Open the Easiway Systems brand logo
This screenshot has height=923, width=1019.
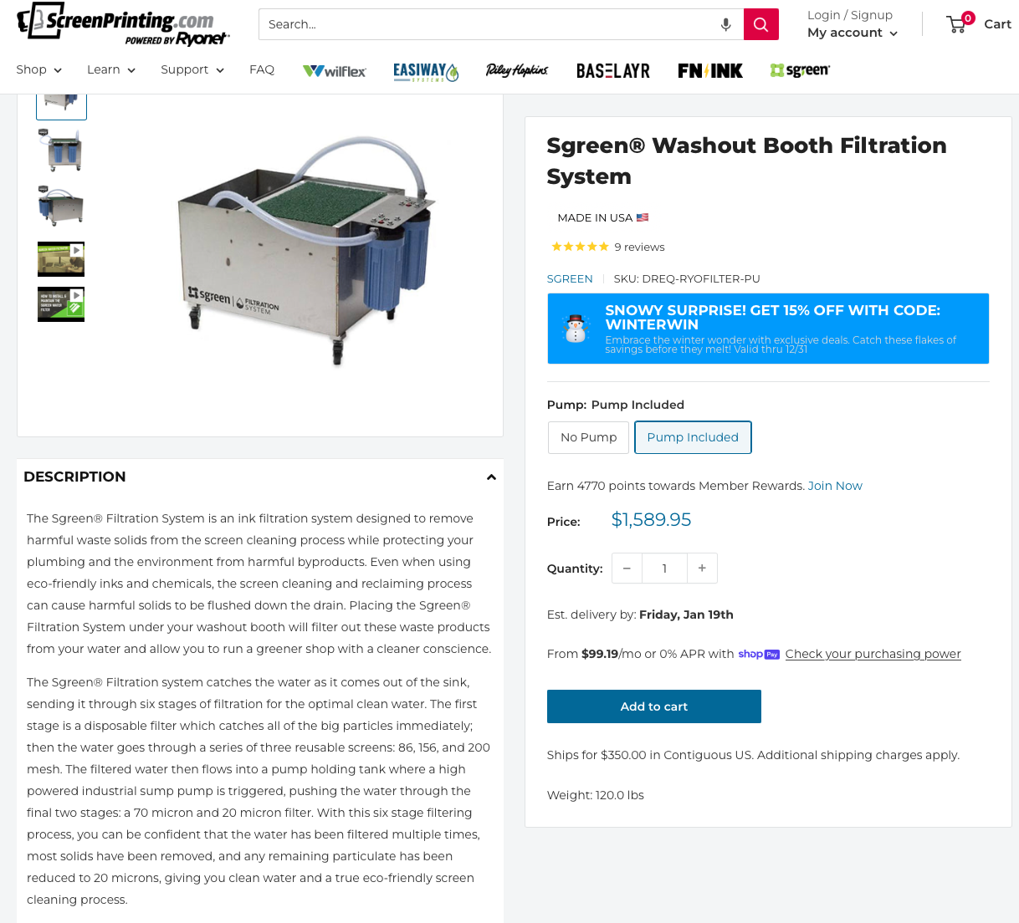coord(426,71)
